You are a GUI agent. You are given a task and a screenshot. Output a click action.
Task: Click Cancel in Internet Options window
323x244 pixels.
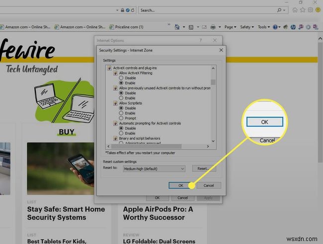point(182,198)
